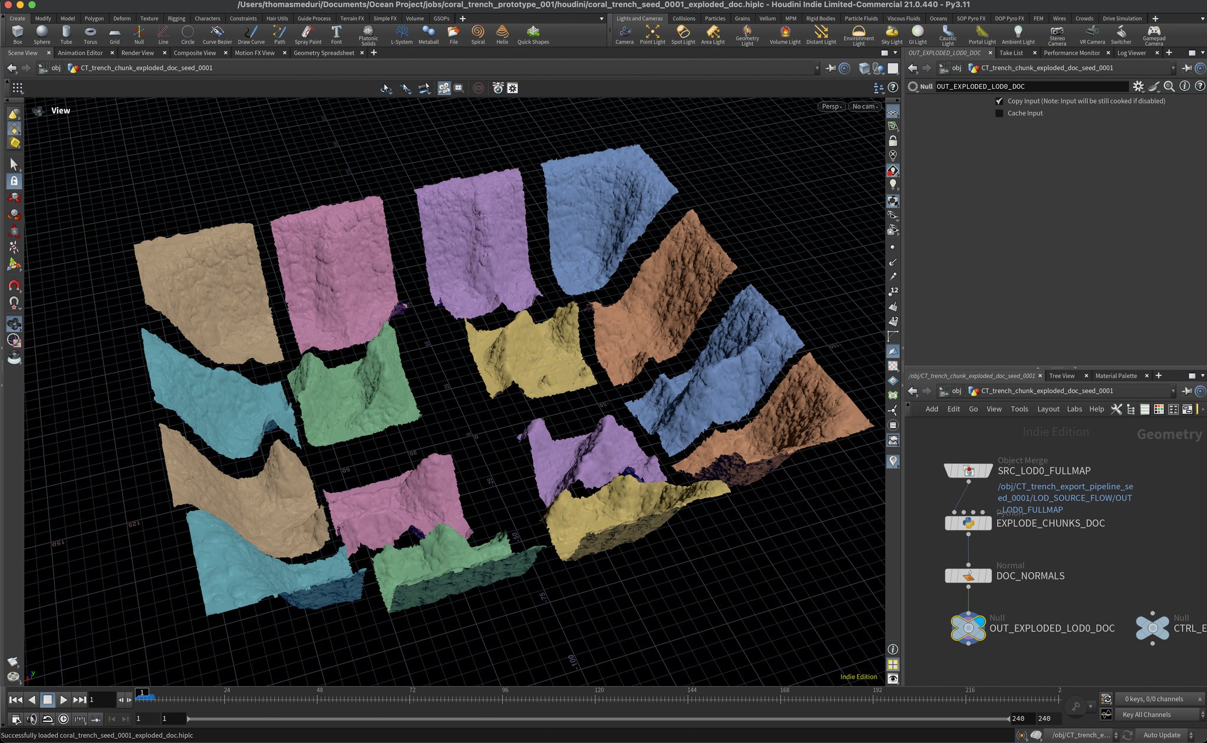Toggle Copy Input checkbox

tap(999, 101)
